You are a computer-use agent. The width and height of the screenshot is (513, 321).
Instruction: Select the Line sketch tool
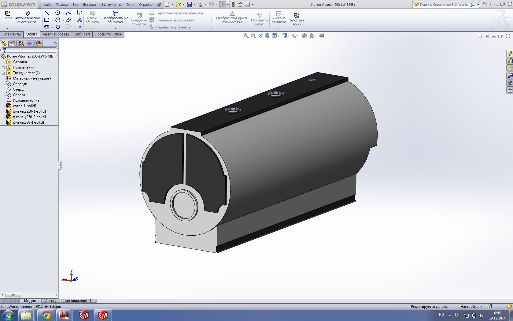point(47,13)
